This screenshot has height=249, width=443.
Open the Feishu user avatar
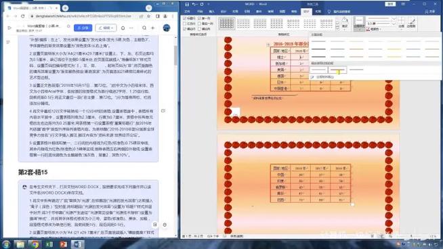pyautogui.click(x=167, y=28)
